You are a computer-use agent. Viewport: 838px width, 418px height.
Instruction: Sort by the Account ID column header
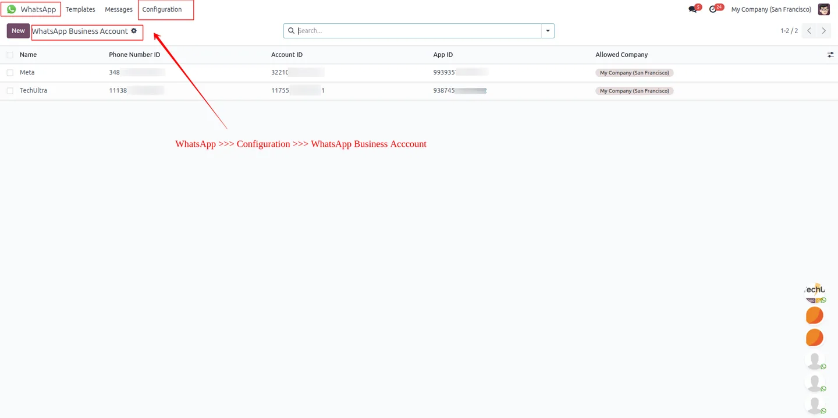(287, 55)
